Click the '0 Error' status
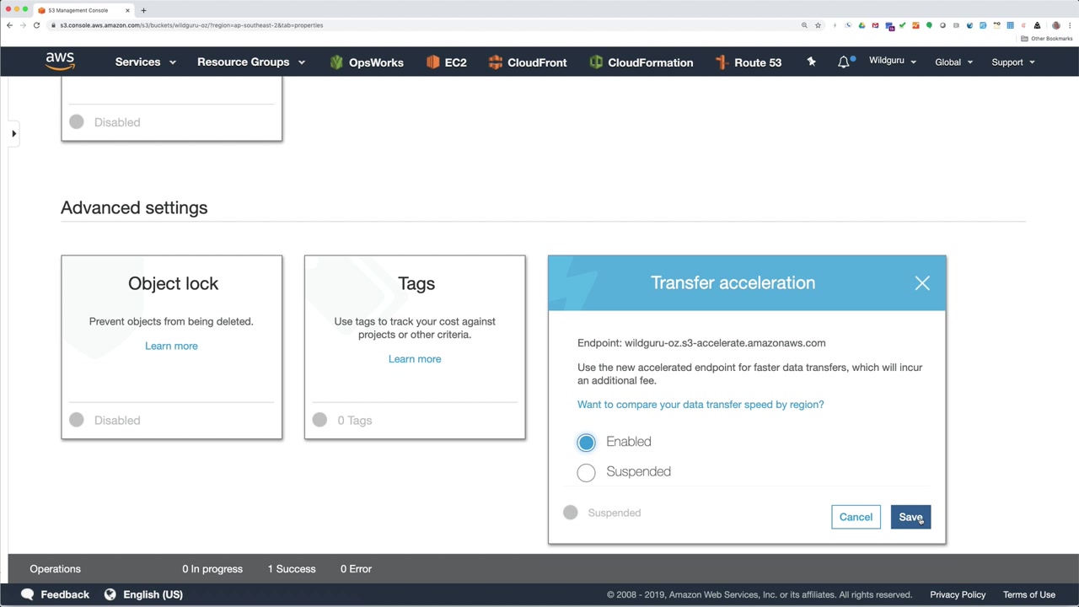Image resolution: width=1079 pixels, height=607 pixels. (356, 569)
